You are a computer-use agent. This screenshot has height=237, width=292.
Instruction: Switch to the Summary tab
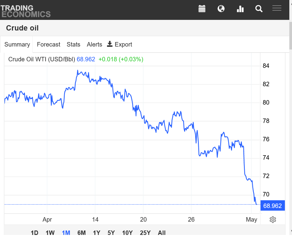(x=17, y=44)
